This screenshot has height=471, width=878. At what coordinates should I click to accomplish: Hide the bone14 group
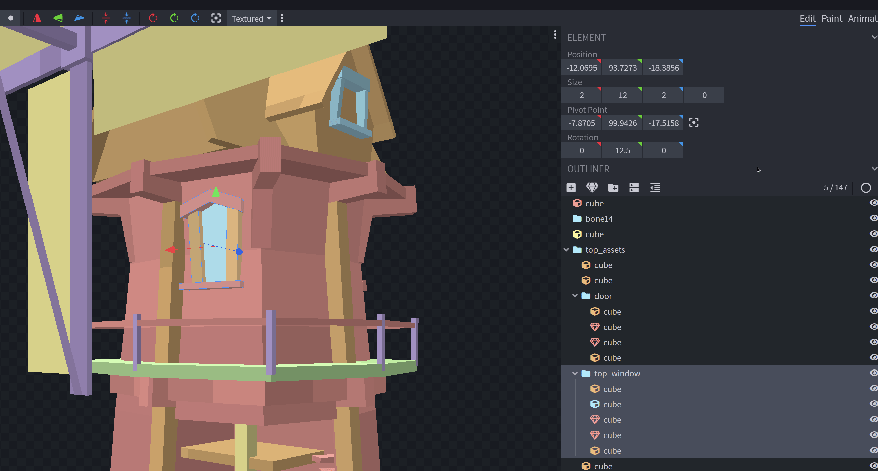pyautogui.click(x=873, y=218)
